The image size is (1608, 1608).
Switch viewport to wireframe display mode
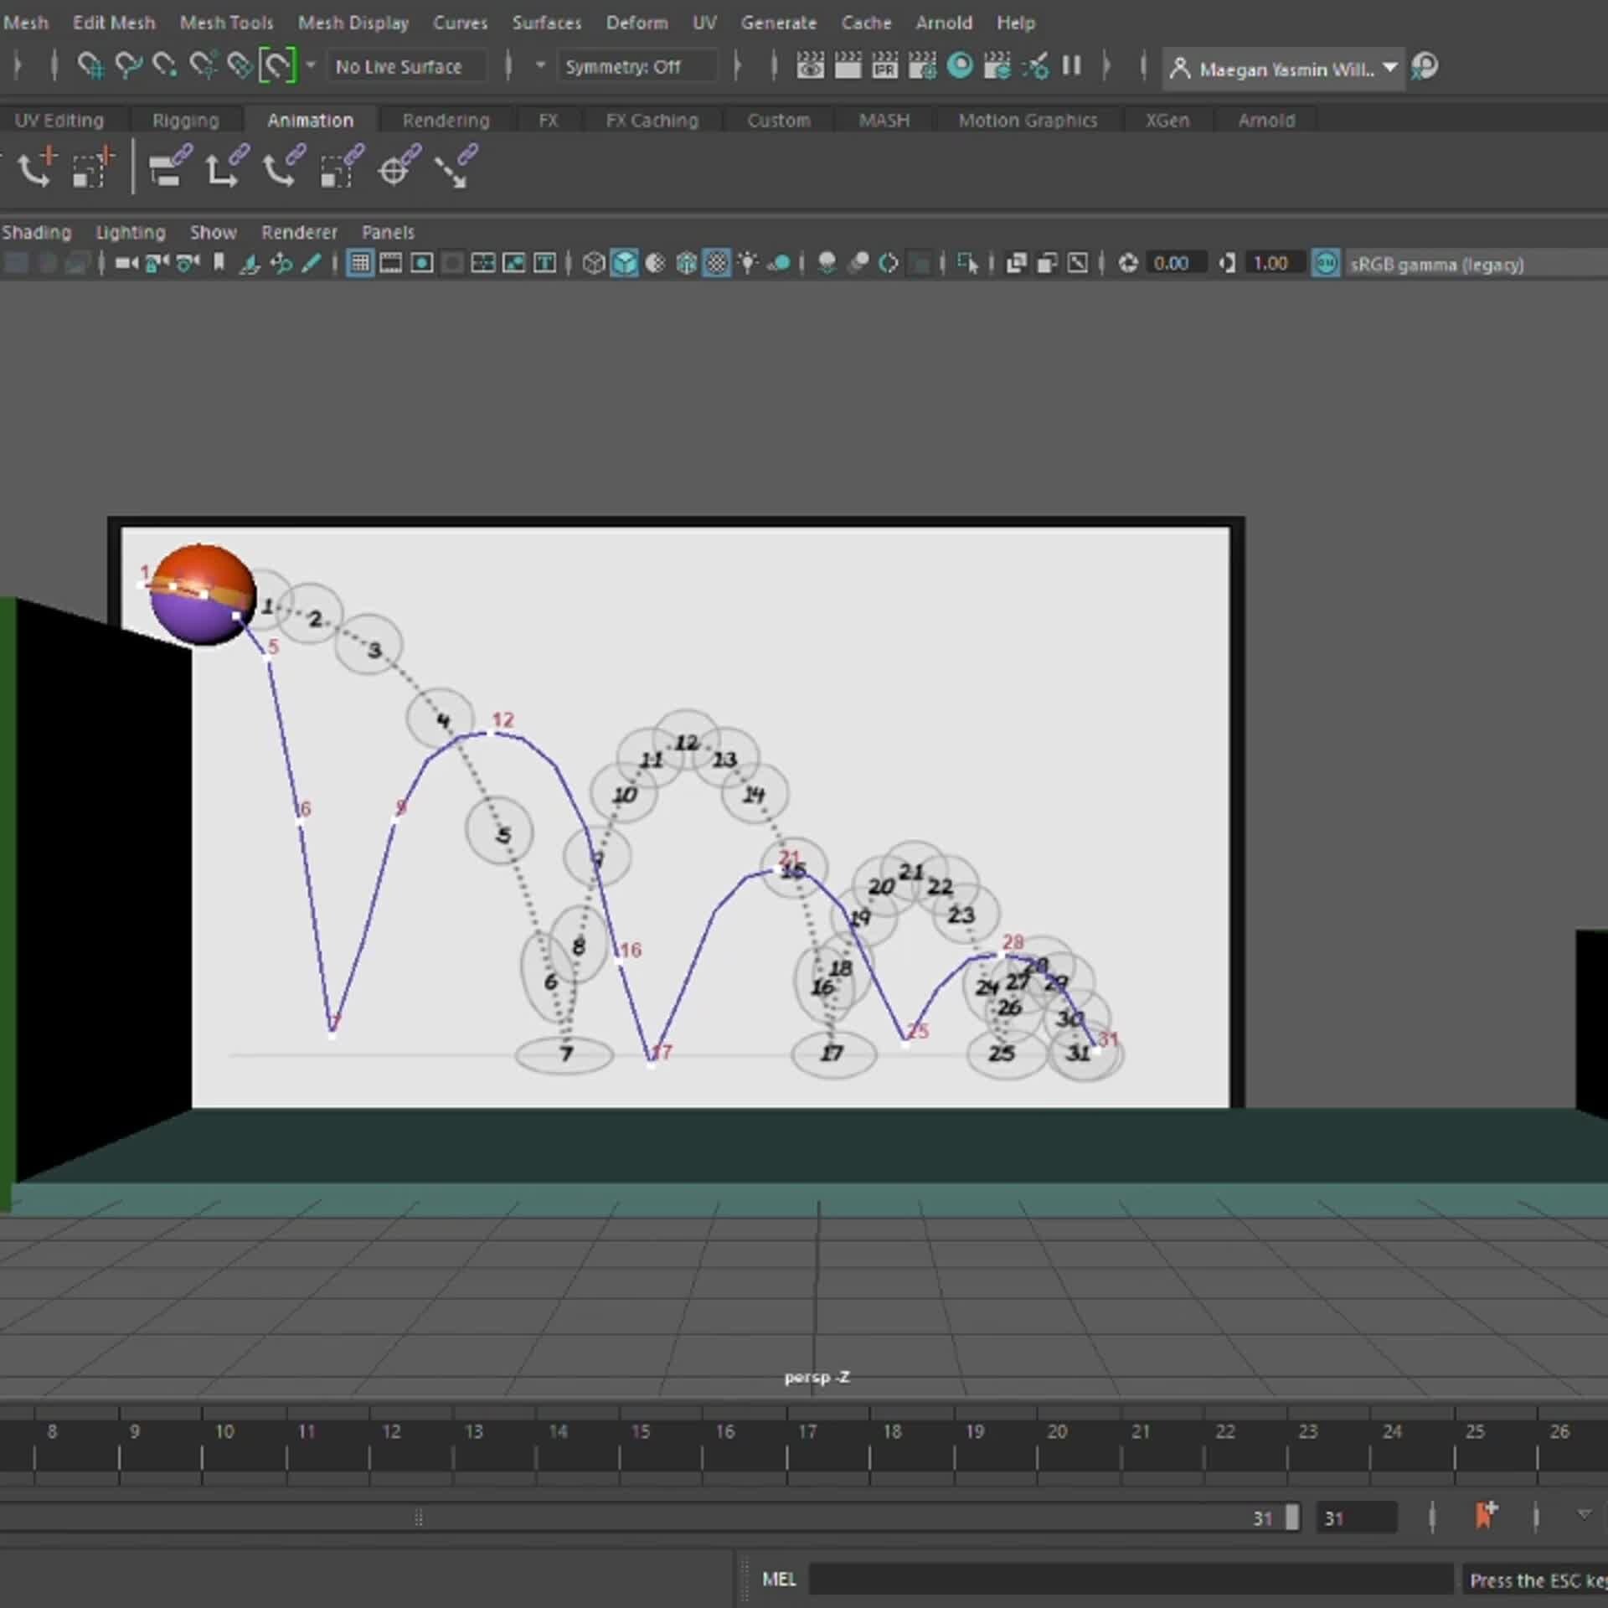[593, 262]
